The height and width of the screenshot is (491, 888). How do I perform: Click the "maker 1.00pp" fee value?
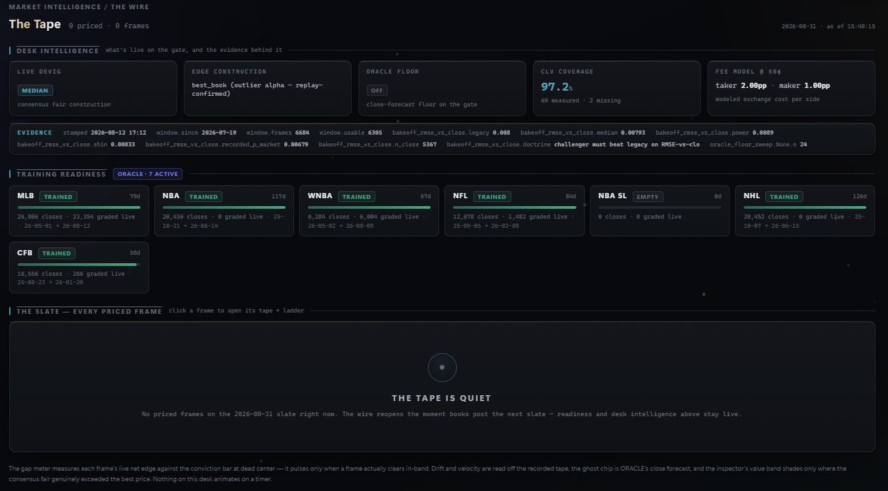[x=804, y=85]
